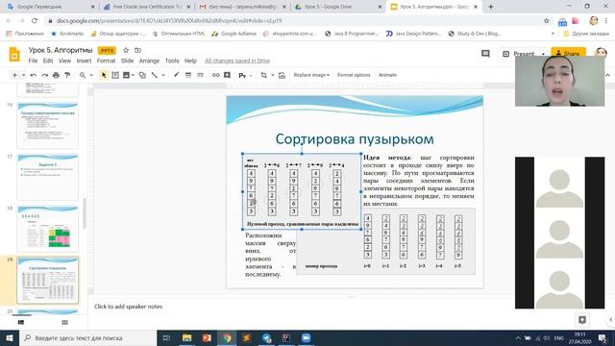This screenshot has width=615, height=346.
Task: Bookmark this page star icon
Action: tap(547, 21)
